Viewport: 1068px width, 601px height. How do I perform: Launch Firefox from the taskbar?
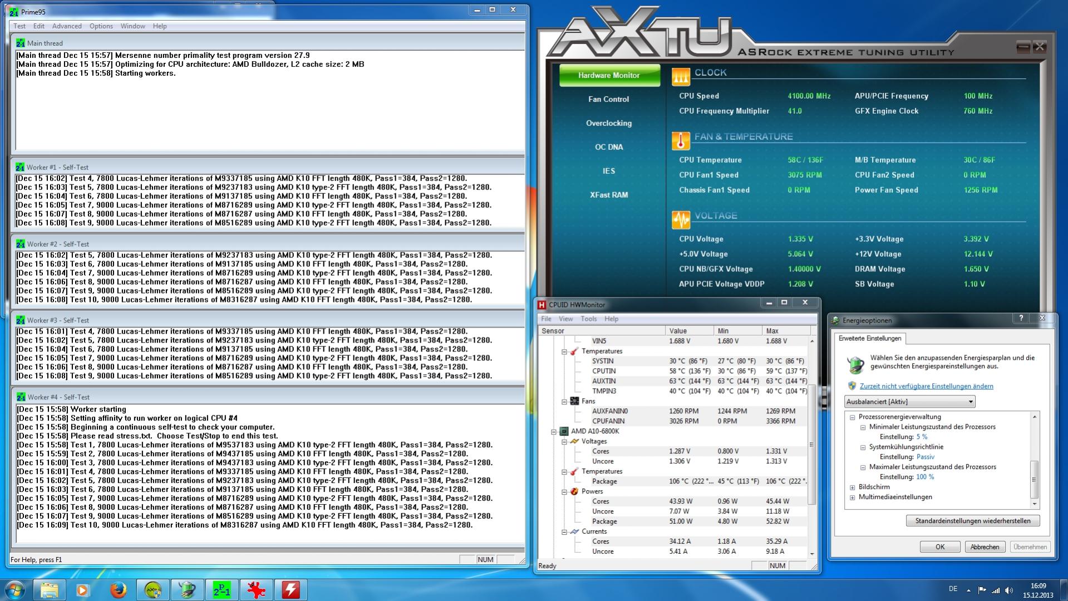pyautogui.click(x=118, y=590)
